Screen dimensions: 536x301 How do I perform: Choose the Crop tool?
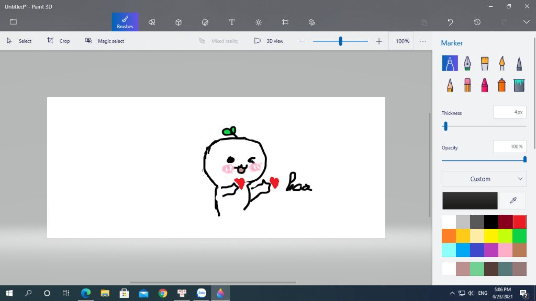[59, 41]
